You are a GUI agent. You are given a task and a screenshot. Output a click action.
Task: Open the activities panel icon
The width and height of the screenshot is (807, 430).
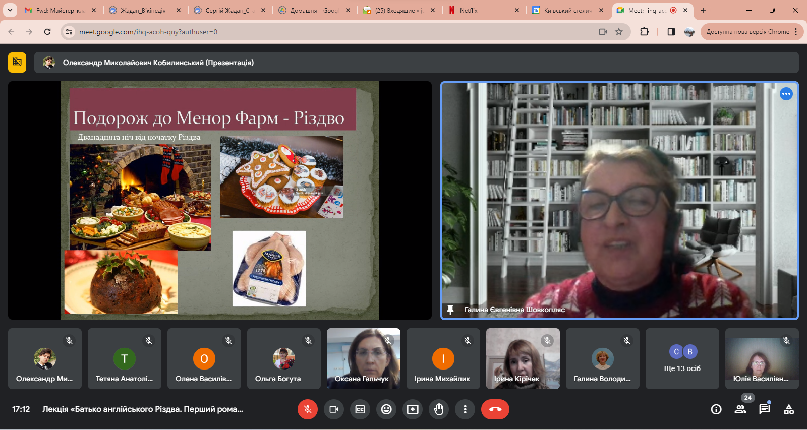click(x=789, y=409)
